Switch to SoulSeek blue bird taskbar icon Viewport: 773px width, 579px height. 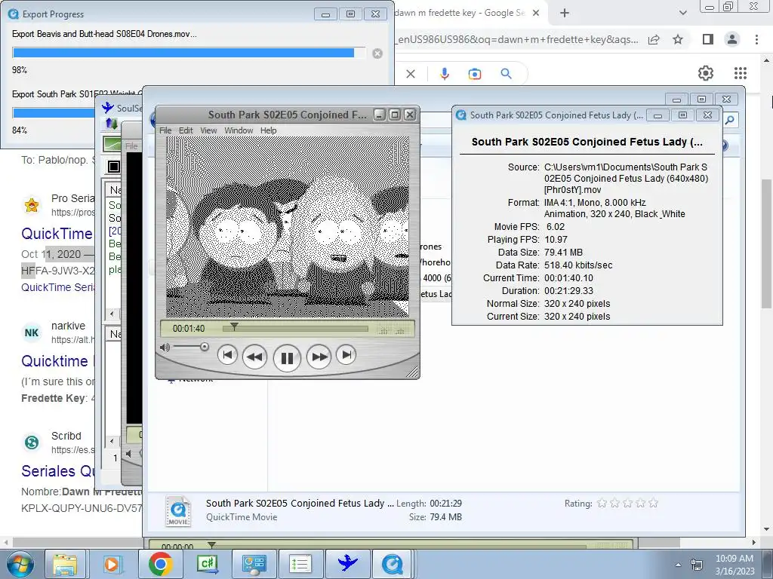coord(347,564)
